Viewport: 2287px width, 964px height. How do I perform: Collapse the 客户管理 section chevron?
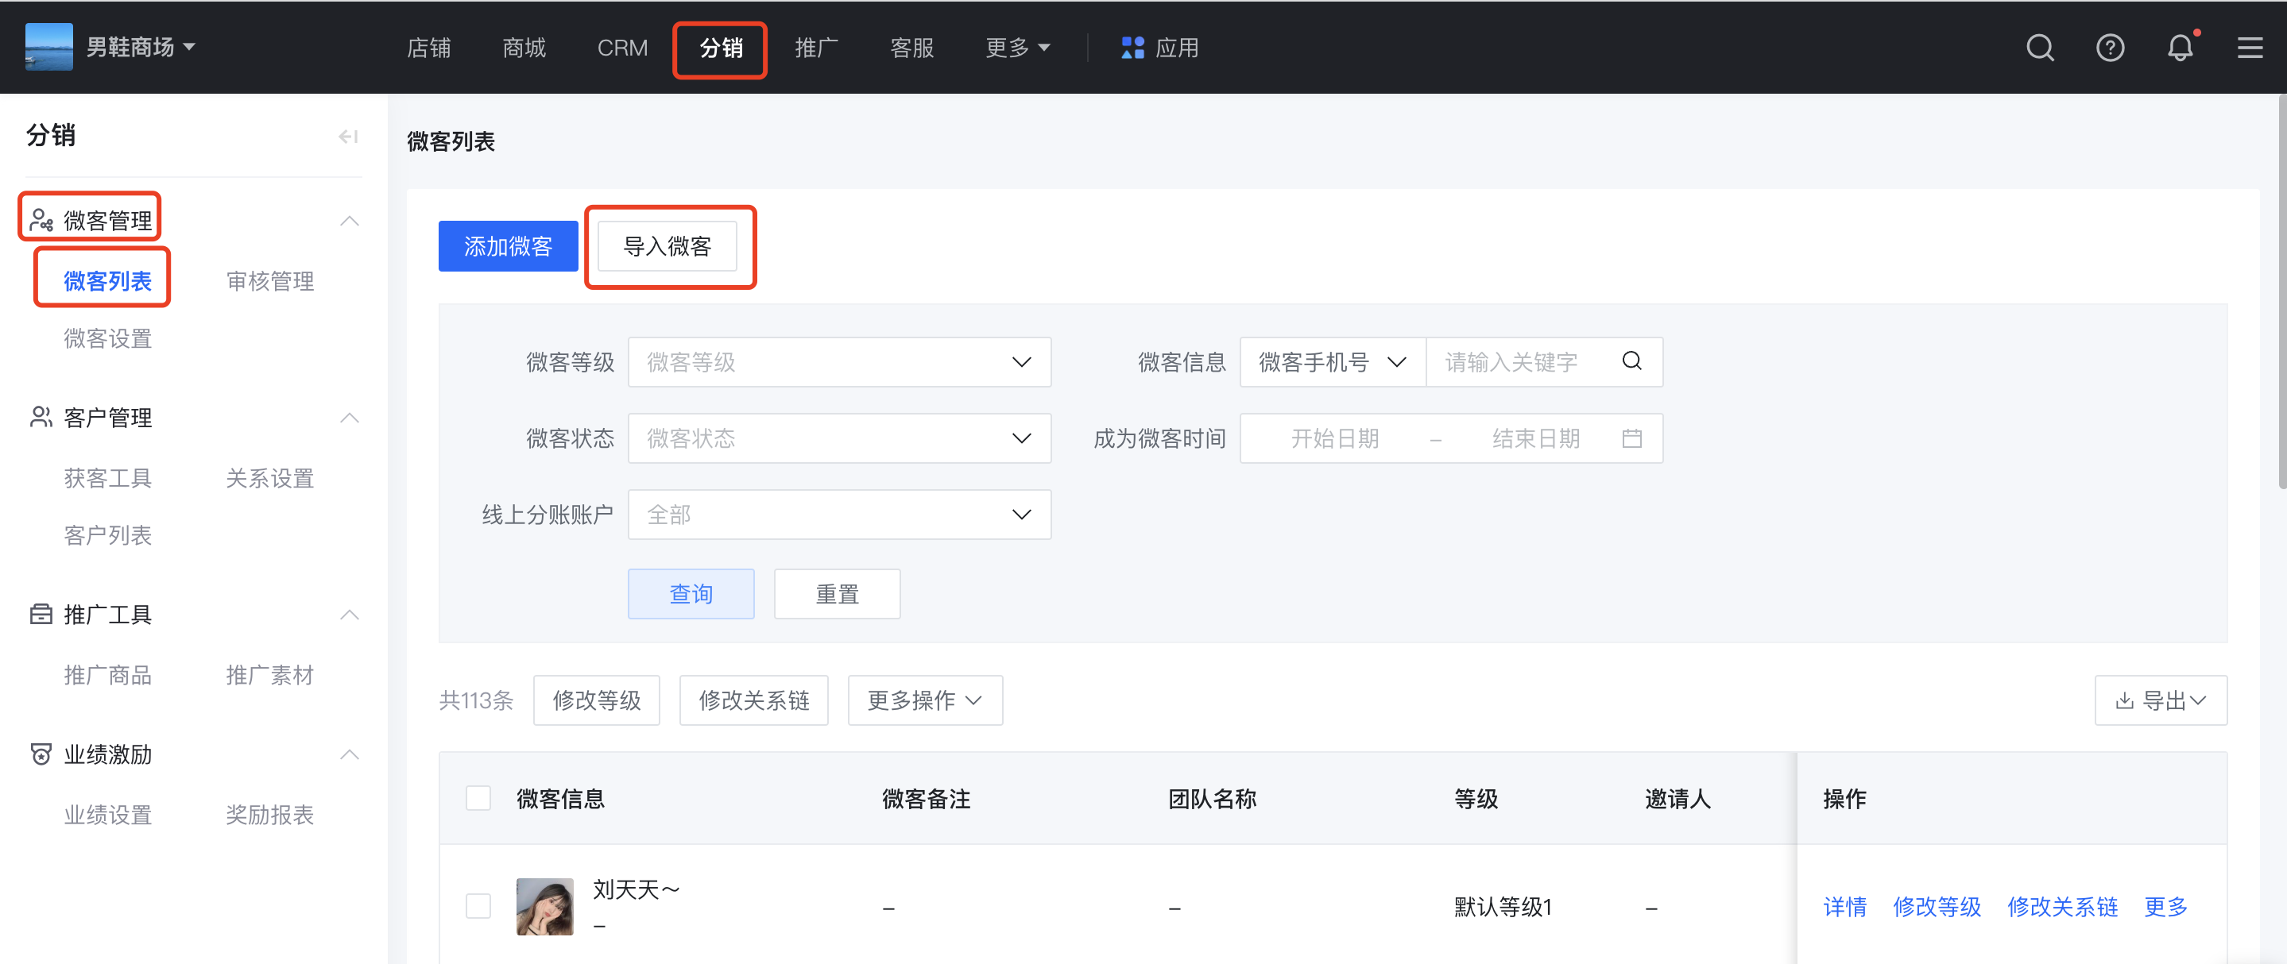350,418
